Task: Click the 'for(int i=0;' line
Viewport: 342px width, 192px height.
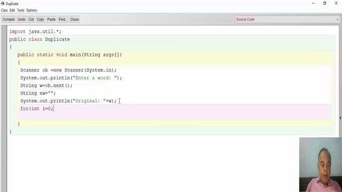Action: [x=37, y=109]
